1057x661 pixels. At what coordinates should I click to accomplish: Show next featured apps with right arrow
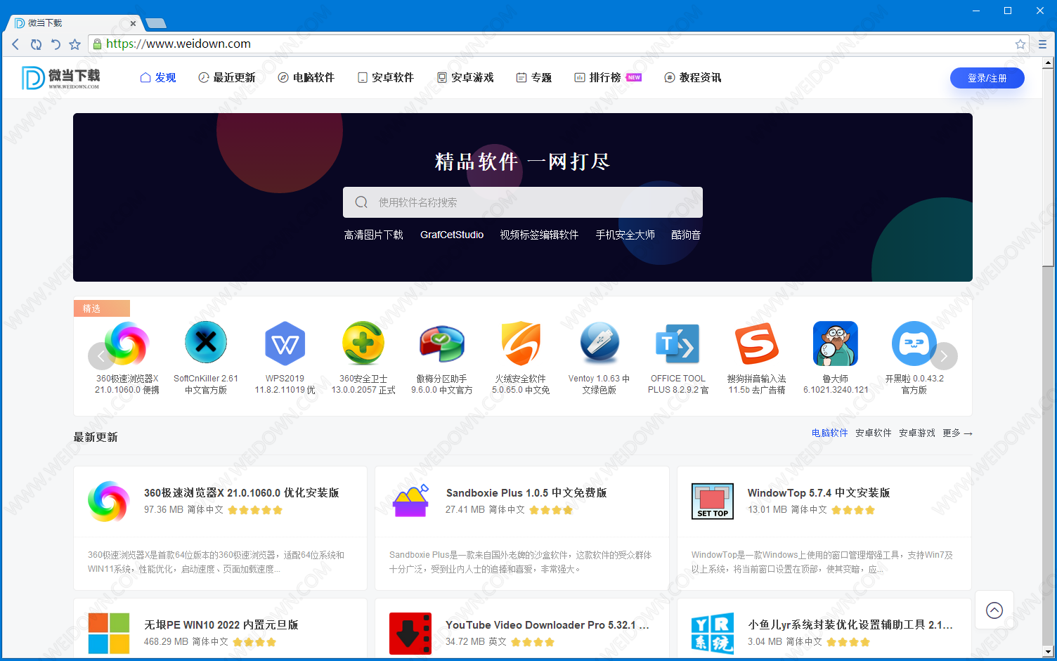(x=944, y=356)
